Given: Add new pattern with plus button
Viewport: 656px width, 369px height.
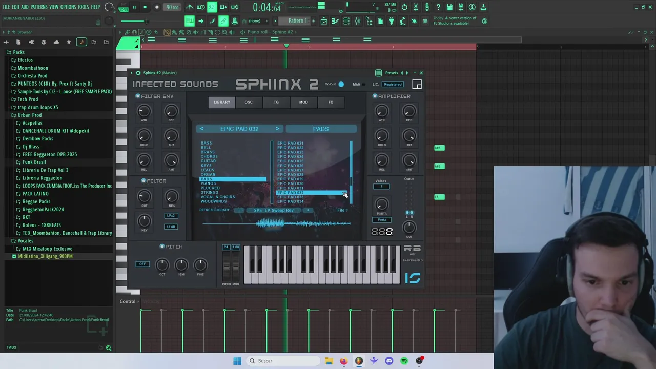Looking at the screenshot, I should (x=313, y=21).
